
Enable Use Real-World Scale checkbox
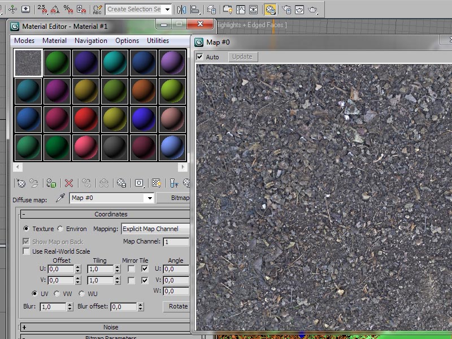(x=26, y=251)
